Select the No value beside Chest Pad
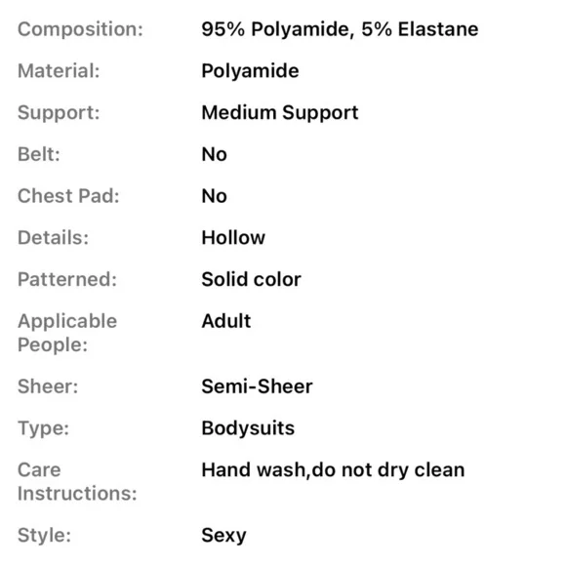The height and width of the screenshot is (566, 566). pos(214,196)
